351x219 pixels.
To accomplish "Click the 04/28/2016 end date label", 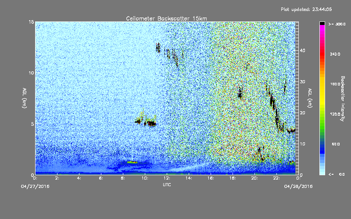I will [x=298, y=187].
